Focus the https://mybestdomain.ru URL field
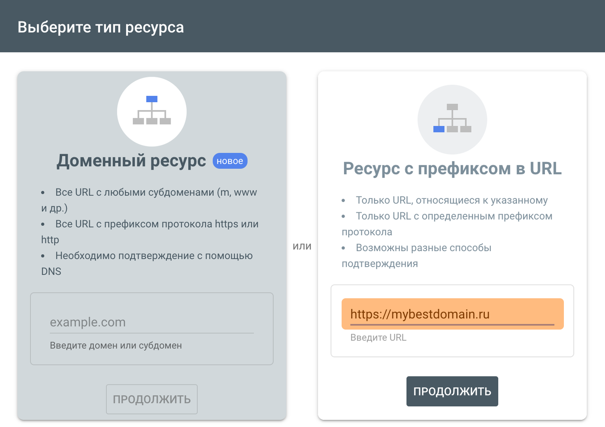Viewport: 605px width, 427px height. point(452,314)
